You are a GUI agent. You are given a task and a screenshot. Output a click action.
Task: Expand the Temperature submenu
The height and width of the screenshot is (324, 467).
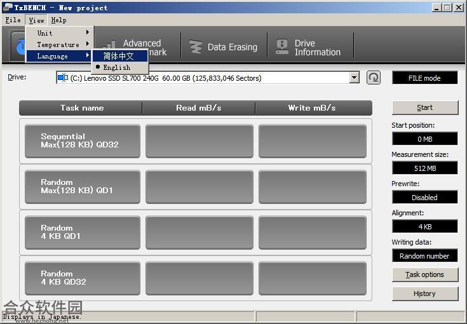point(60,44)
